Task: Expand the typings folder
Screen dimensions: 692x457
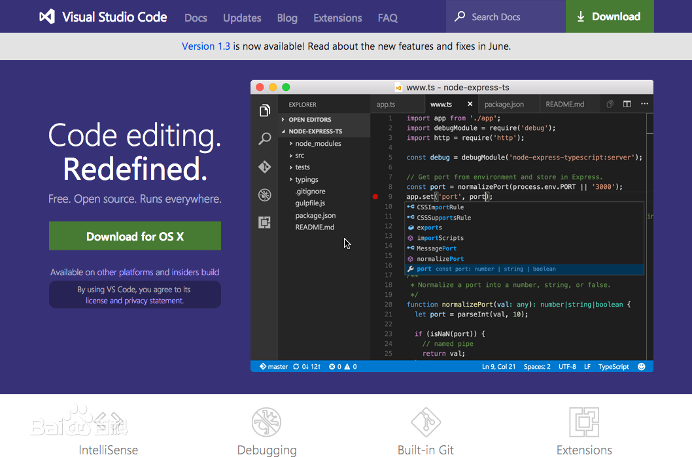Action: pyautogui.click(x=291, y=179)
